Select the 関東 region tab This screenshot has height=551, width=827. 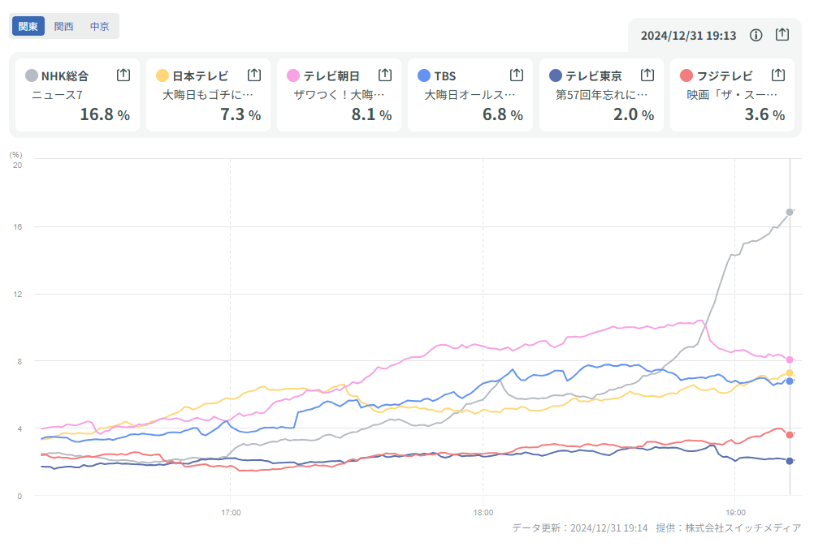click(28, 26)
